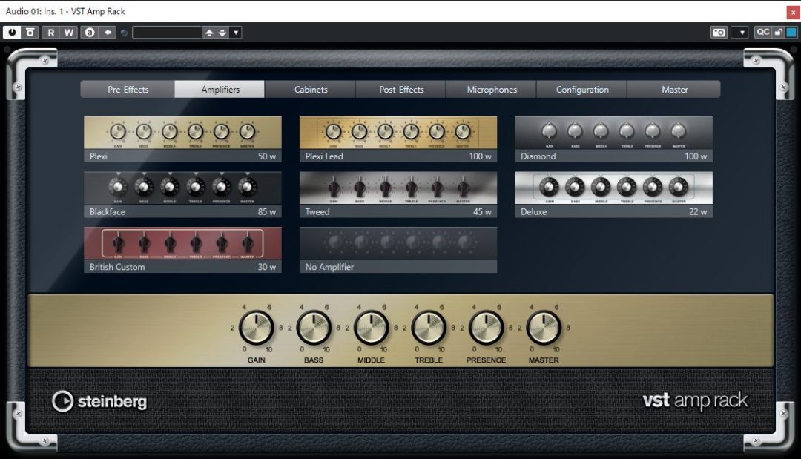Close the VST Amp Rack window

tap(793, 13)
